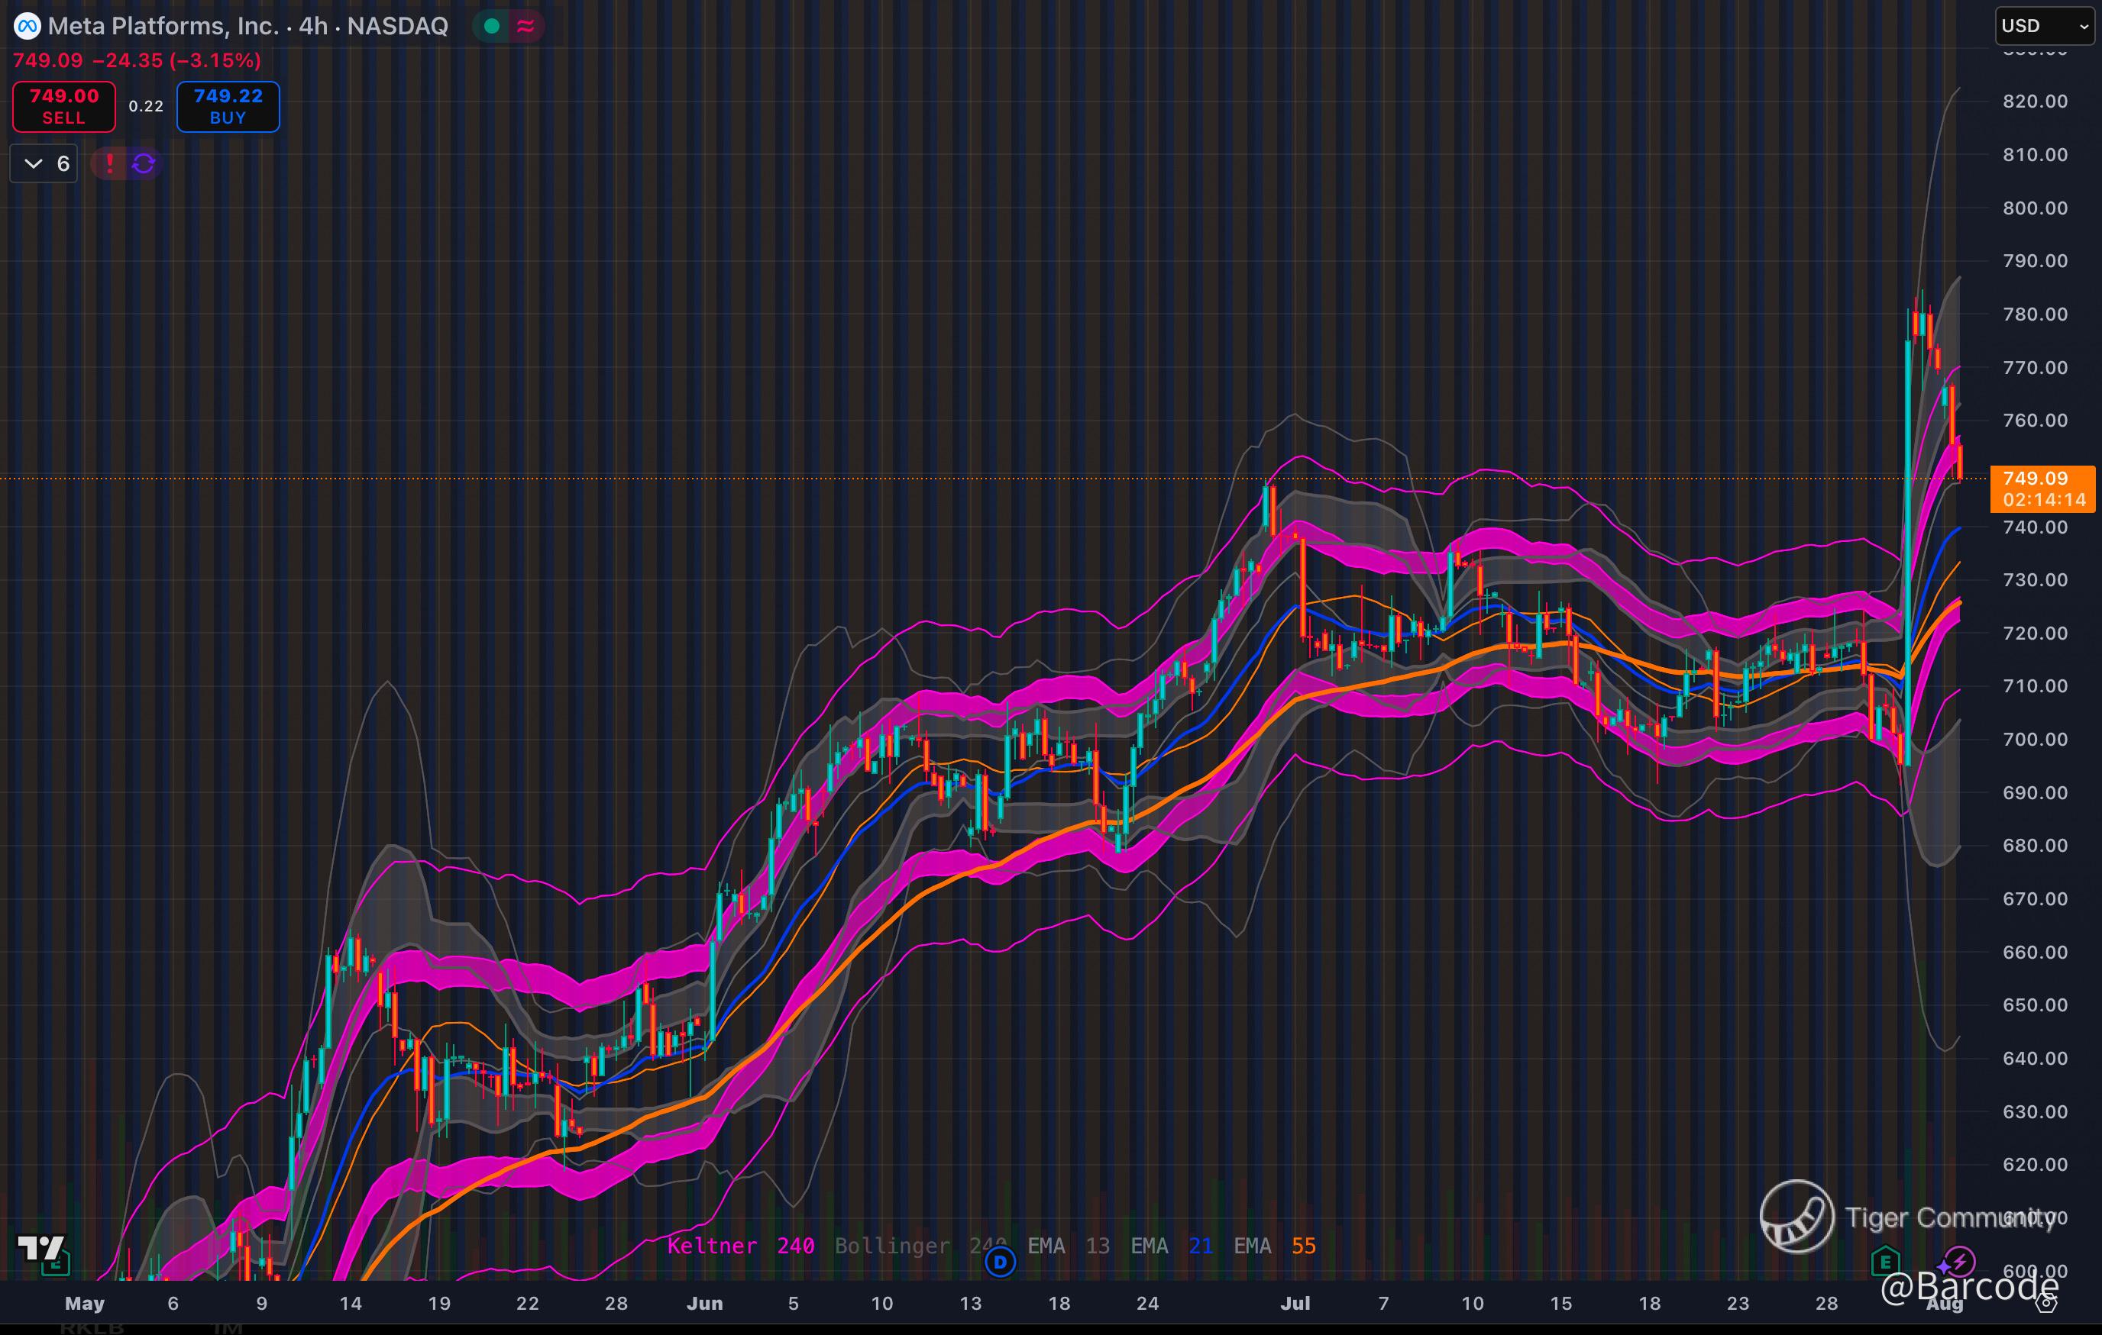2102x1335 pixels.
Task: Click the Meta Platforms logo icon
Action: 27,26
